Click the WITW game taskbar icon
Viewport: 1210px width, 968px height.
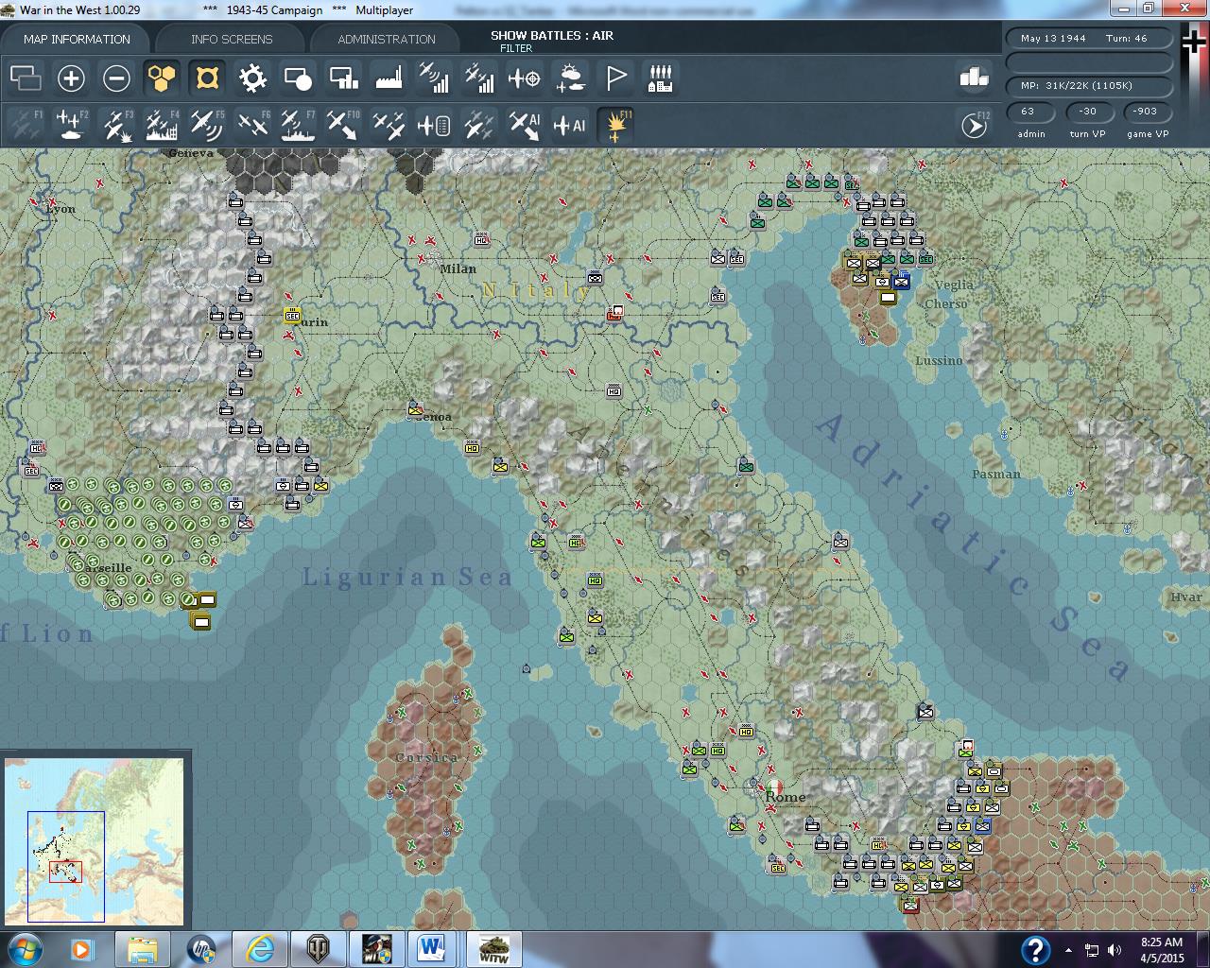(493, 948)
